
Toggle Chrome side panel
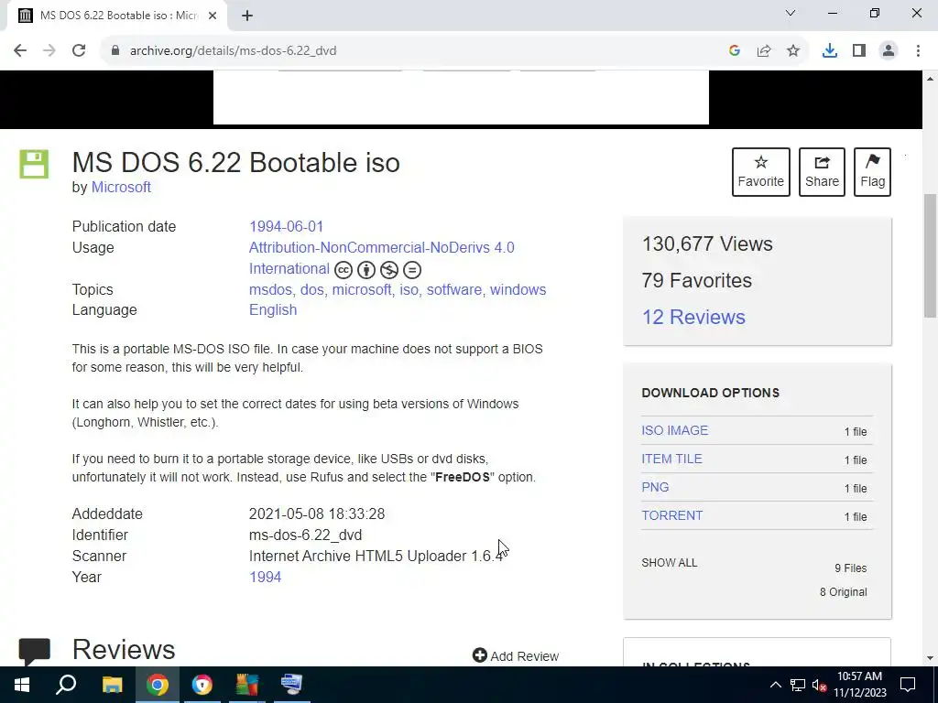tap(859, 50)
